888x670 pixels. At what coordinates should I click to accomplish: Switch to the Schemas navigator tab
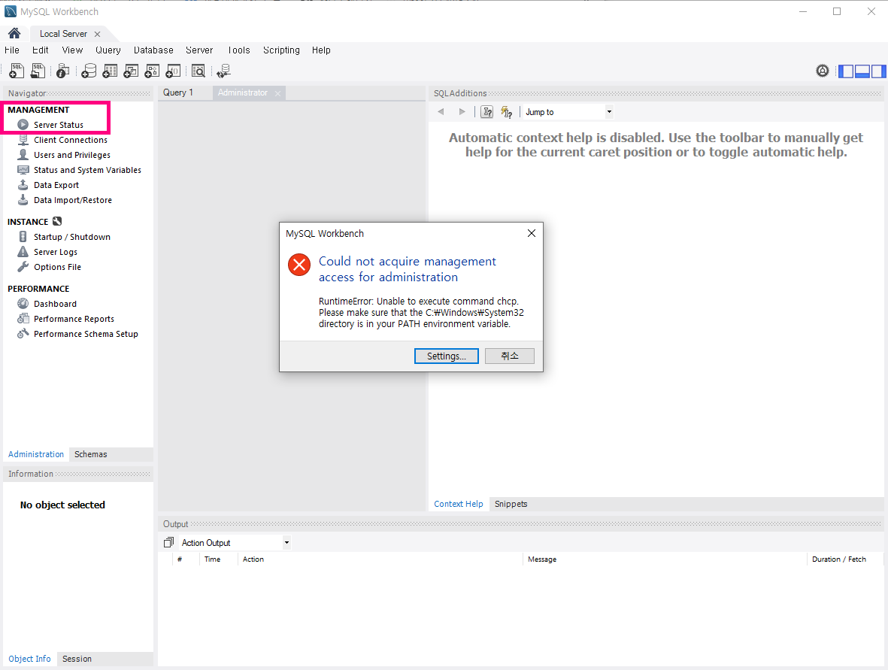pyautogui.click(x=91, y=454)
